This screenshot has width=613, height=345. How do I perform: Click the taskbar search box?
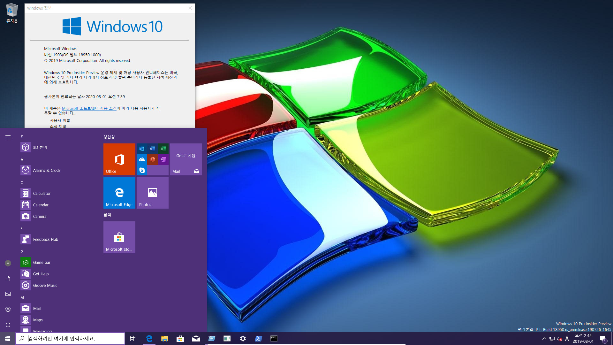coord(70,339)
